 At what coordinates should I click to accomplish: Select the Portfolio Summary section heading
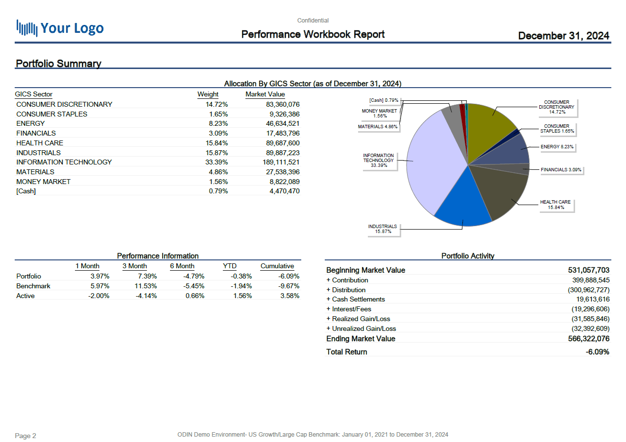(58, 64)
